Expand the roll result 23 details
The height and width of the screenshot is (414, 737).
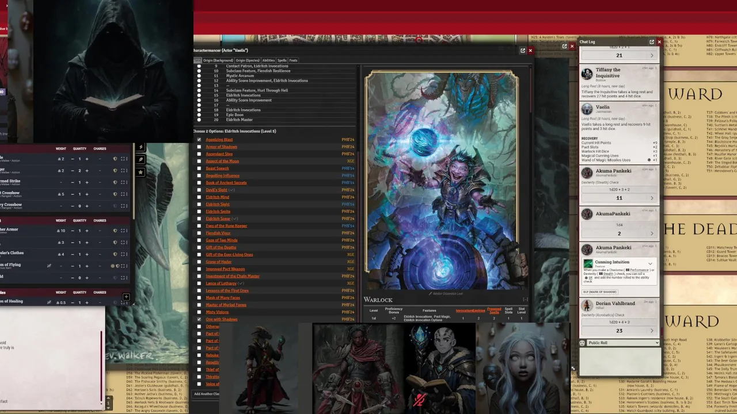652,331
